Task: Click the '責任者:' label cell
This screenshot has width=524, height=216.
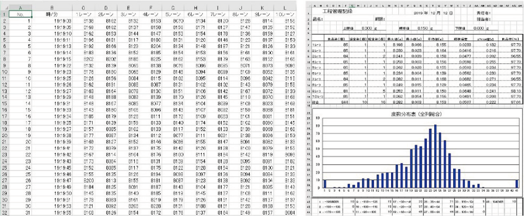Action: [x=483, y=13]
